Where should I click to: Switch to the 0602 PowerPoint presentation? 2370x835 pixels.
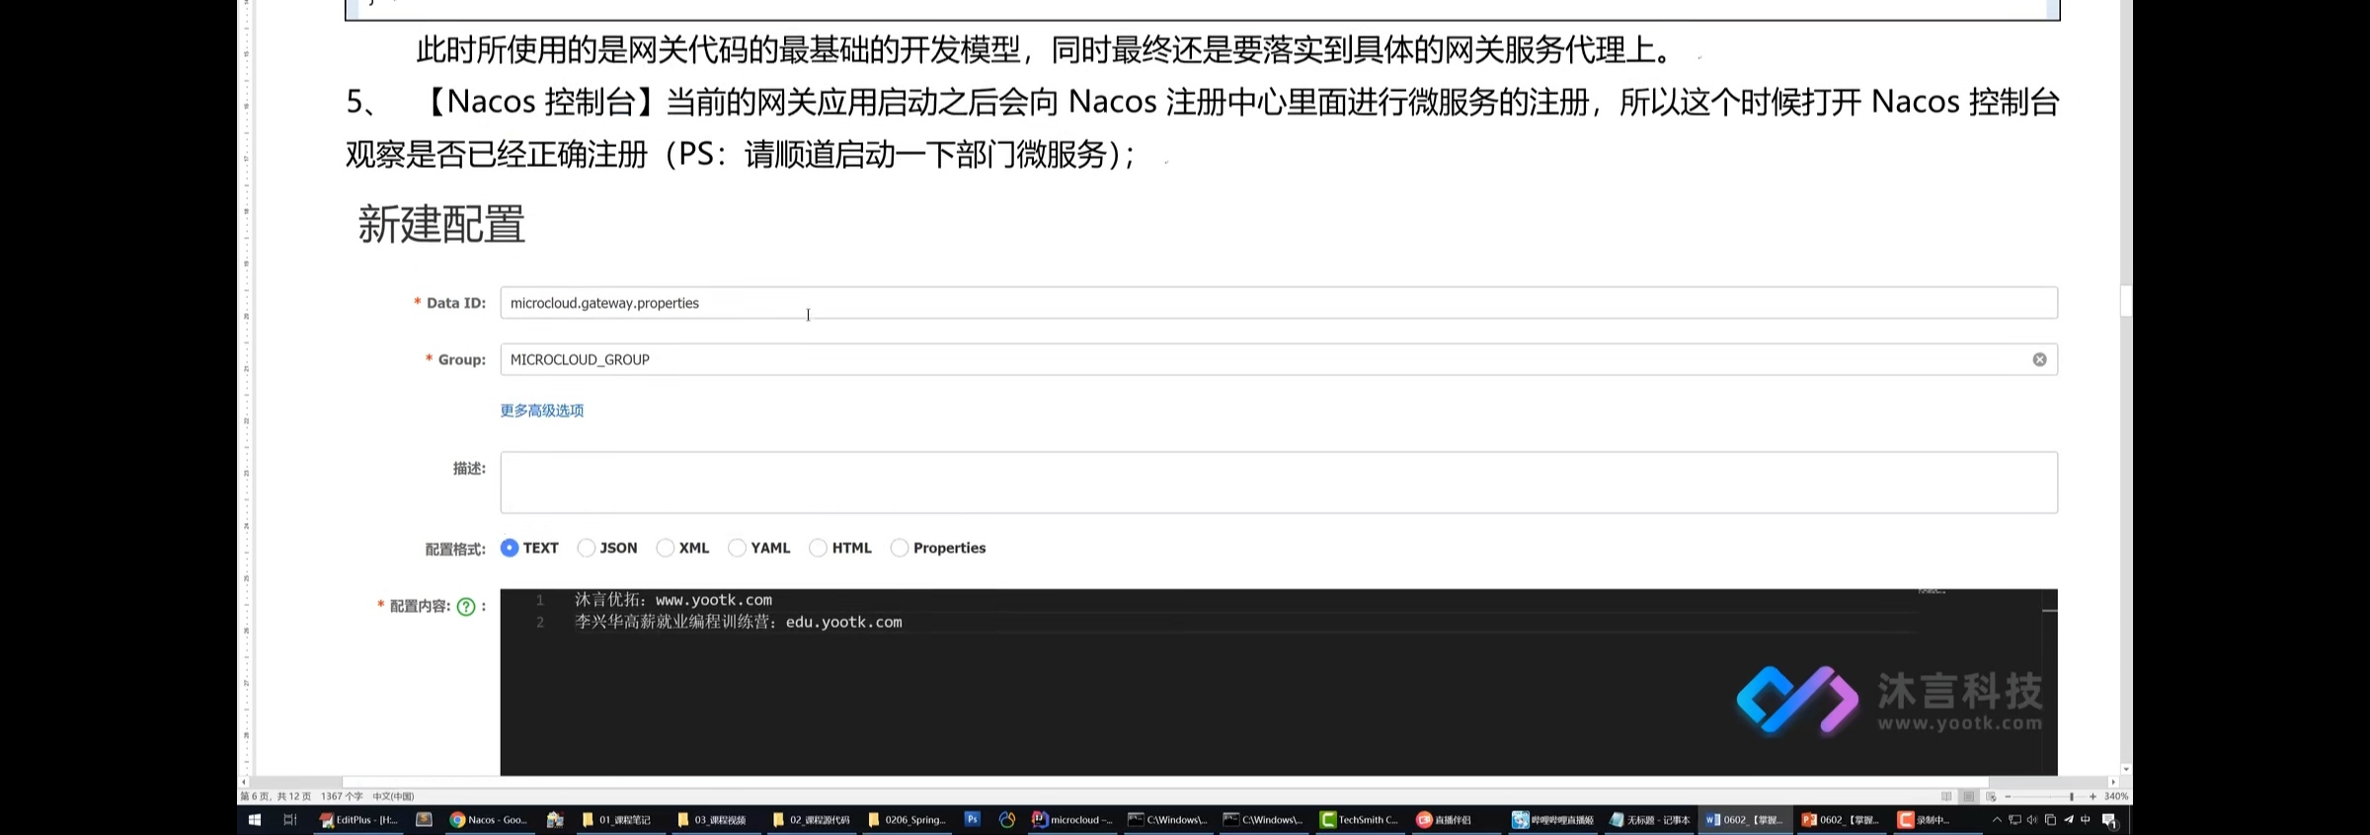[x=1840, y=820]
